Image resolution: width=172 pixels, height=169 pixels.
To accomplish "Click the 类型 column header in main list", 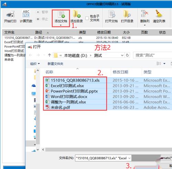I will point(83,32).
